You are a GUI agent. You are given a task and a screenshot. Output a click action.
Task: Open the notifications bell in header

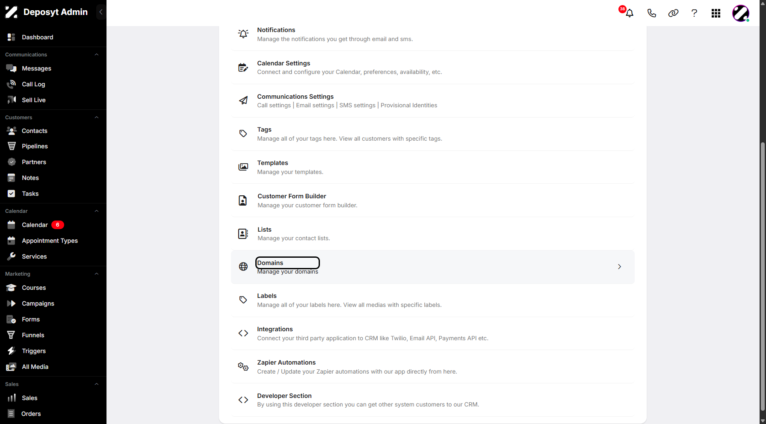[x=629, y=13]
